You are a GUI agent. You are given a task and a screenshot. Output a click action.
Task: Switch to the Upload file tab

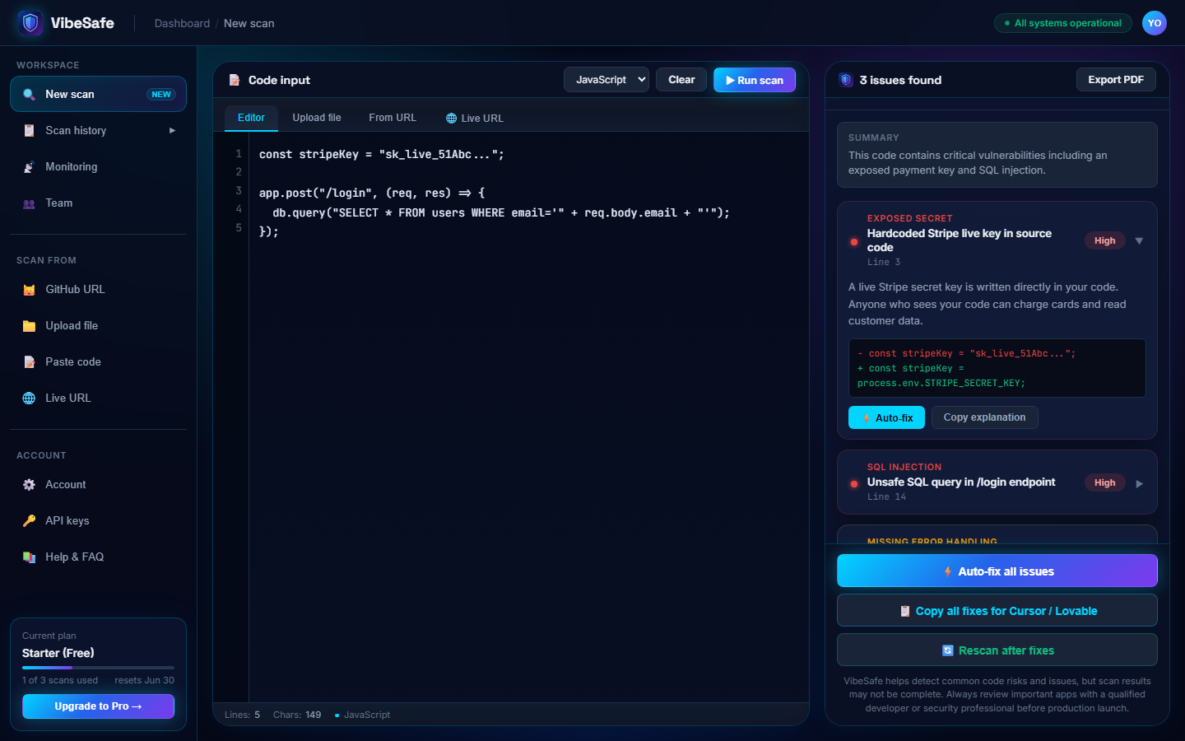coord(317,118)
